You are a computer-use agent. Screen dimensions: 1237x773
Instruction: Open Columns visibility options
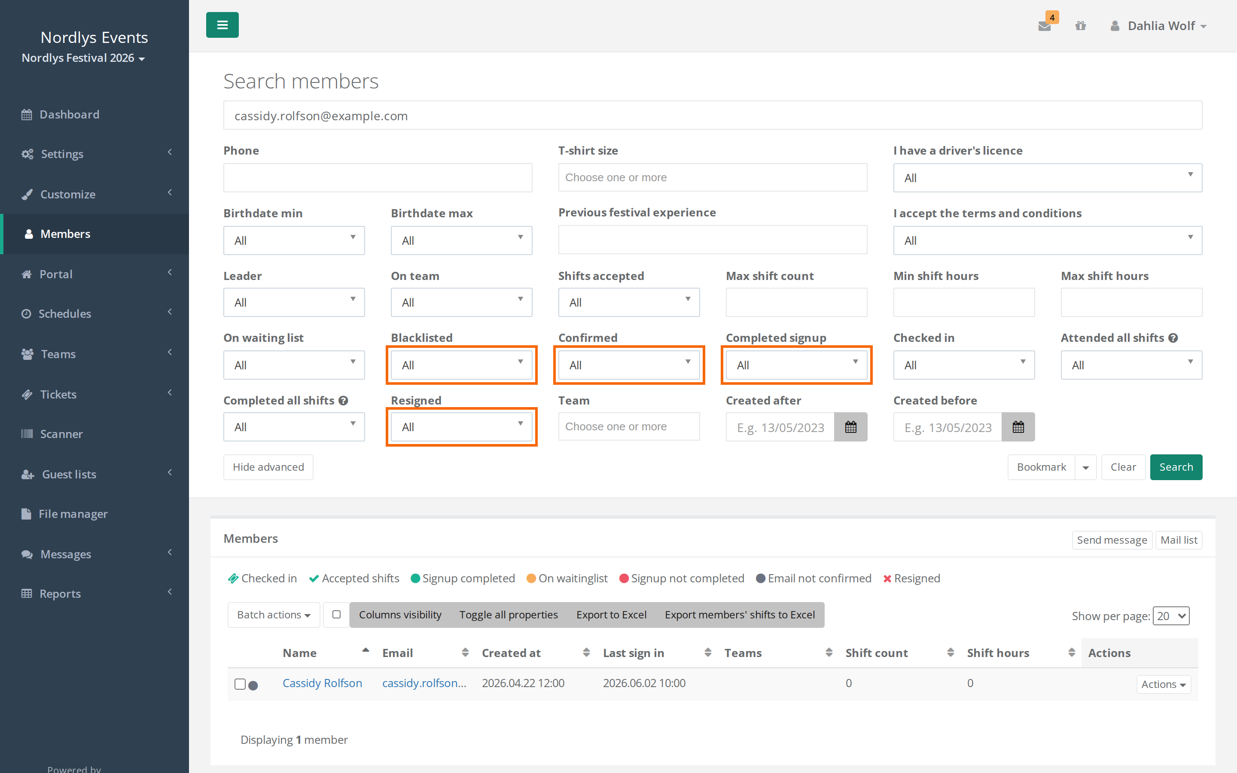[400, 615]
